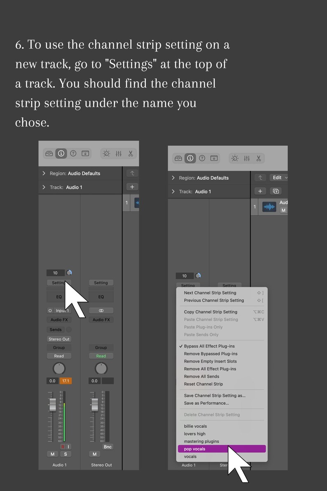The image size is (327, 491).
Task: Click the gain reduction knob in left screenshot
Action: coord(69,273)
